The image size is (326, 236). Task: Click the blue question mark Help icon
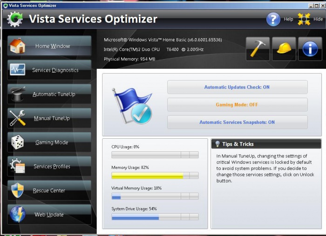pos(273,19)
